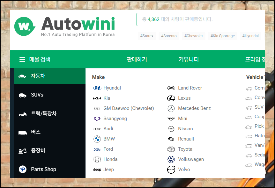Click the car icon next to 자동차
Image resolution: width=275 pixels, height=188 pixels.
[x=22, y=76]
